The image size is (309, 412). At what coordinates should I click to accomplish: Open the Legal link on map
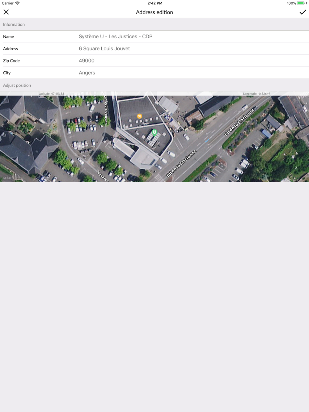[x=7, y=178]
